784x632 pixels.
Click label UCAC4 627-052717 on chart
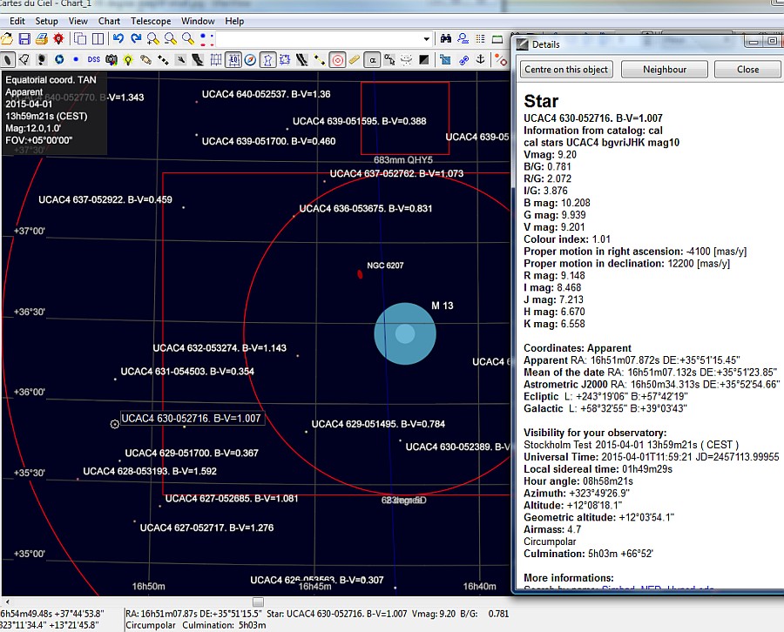pyautogui.click(x=206, y=528)
